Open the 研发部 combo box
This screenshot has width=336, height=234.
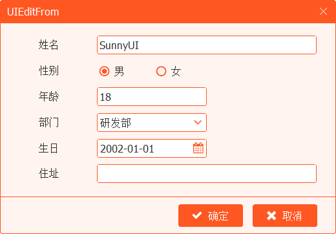click(x=152, y=122)
